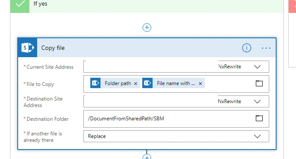This screenshot has width=296, height=159.
Task: Click the 'If another file is already there' label
Action: 43,137
